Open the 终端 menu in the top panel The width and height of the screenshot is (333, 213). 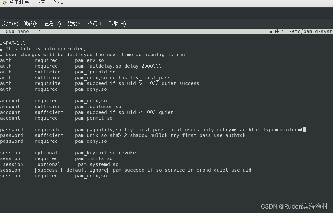click(57, 3)
